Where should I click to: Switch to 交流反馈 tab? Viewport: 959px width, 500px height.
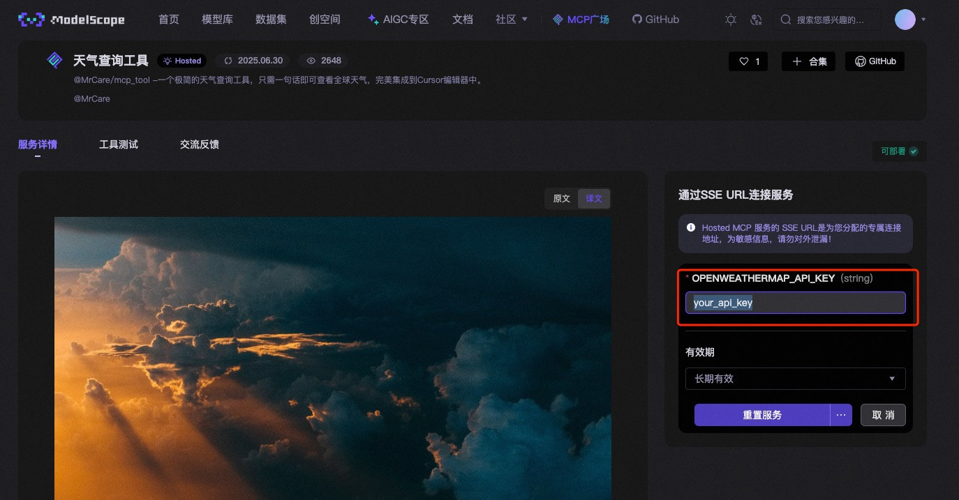point(200,144)
